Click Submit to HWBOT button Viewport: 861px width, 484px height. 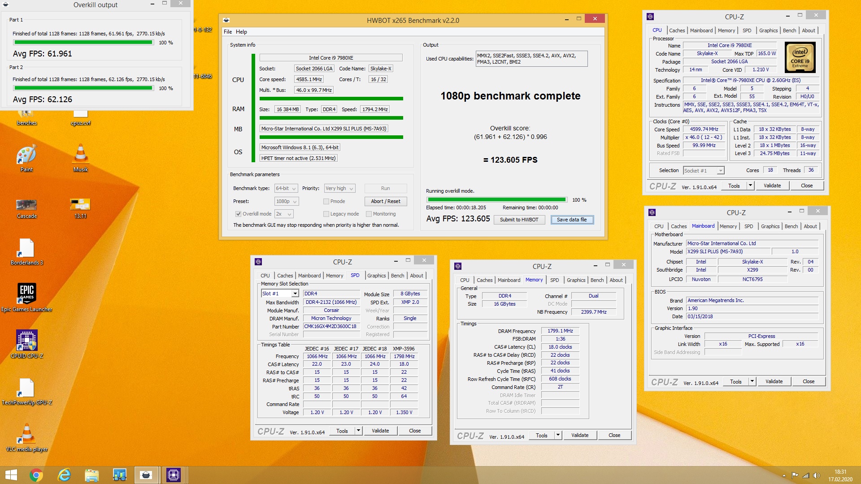[519, 220]
